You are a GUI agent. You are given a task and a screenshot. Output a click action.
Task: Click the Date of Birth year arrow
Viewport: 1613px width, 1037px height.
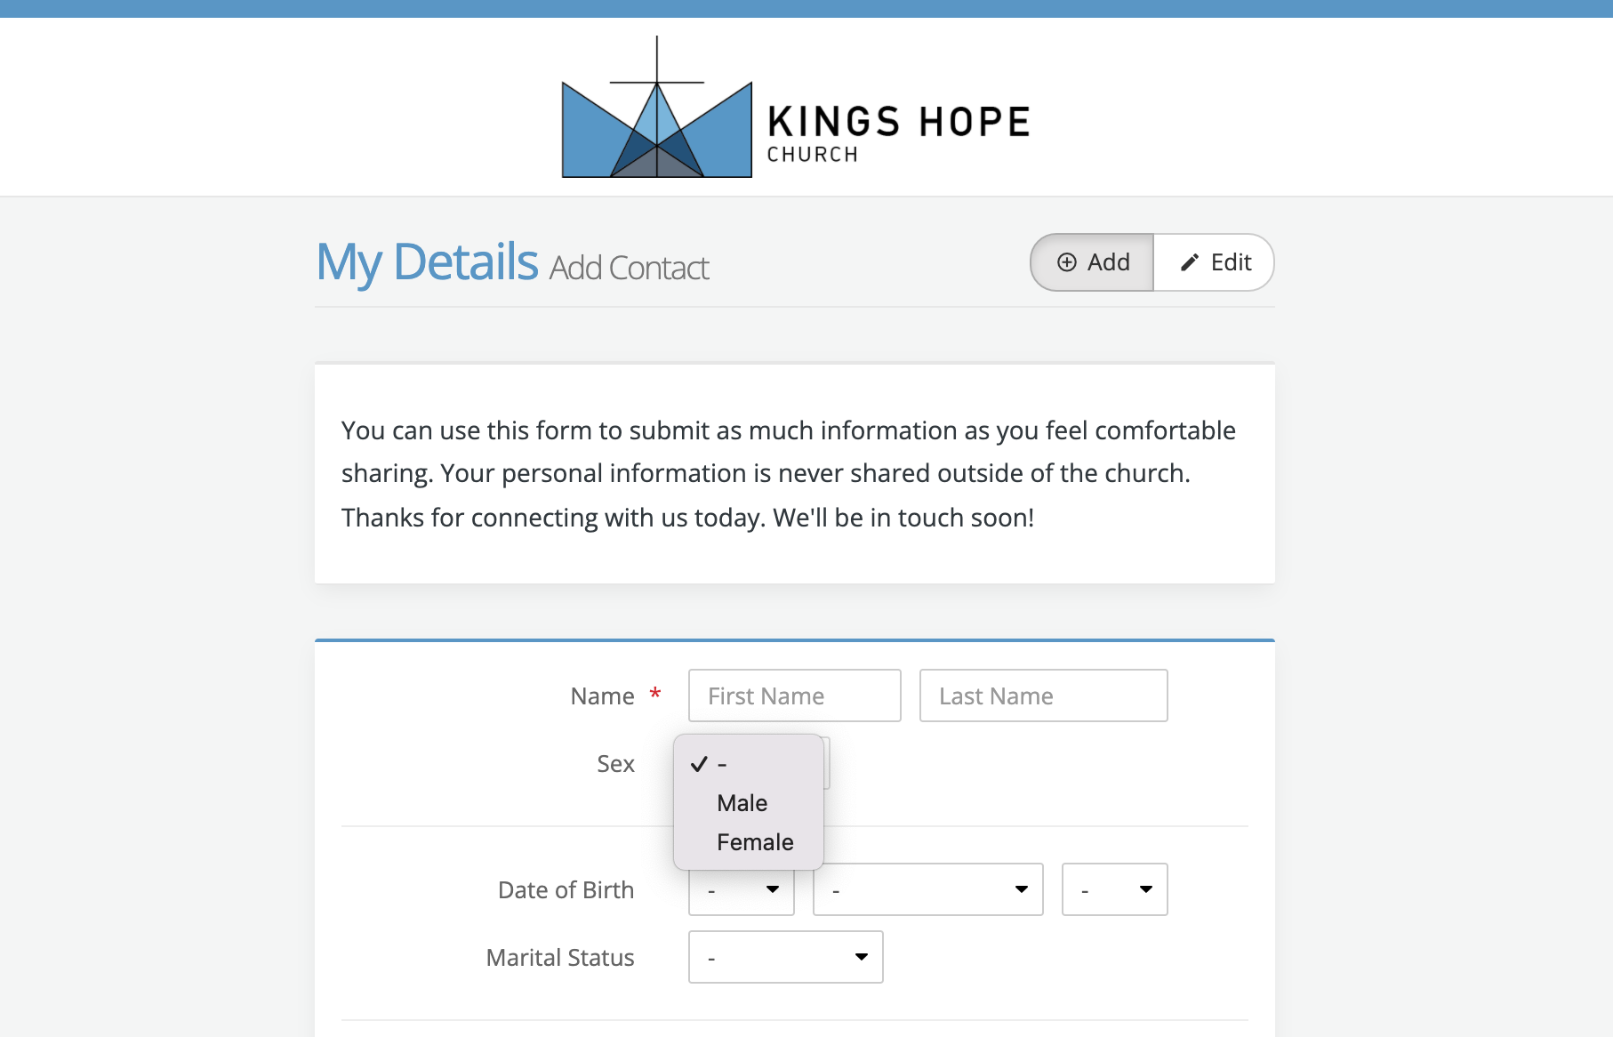(x=1146, y=889)
